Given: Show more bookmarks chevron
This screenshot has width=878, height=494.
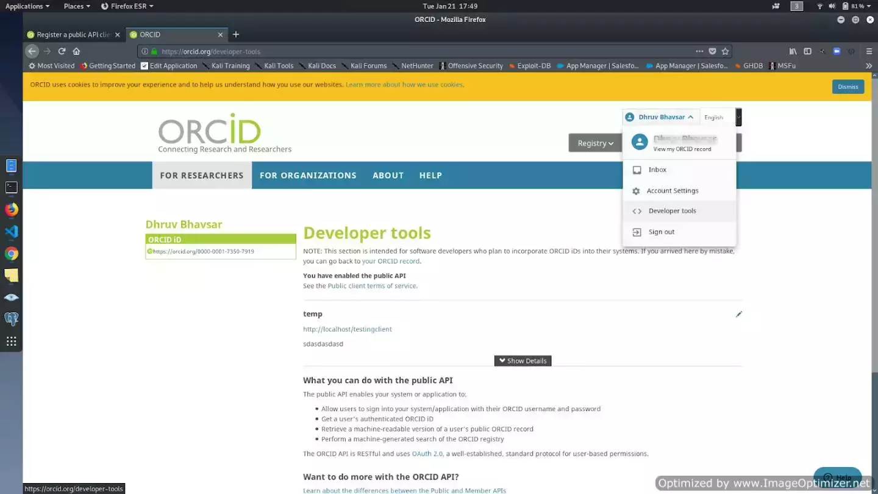Looking at the screenshot, I should pyautogui.click(x=868, y=66).
